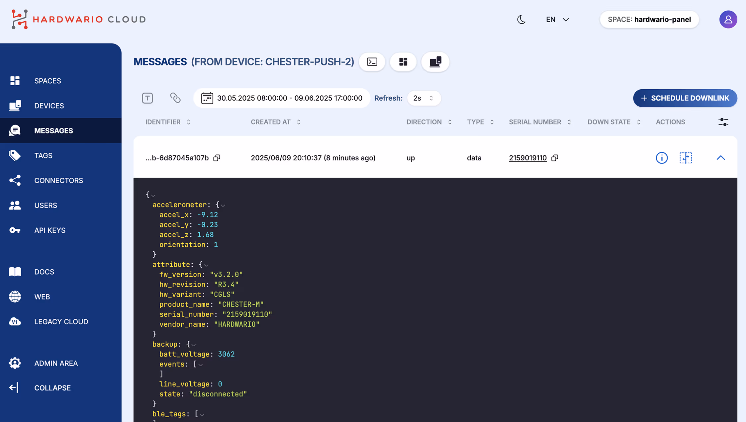Collapse the ble_tags array node
The width and height of the screenshot is (746, 422).
point(202,414)
